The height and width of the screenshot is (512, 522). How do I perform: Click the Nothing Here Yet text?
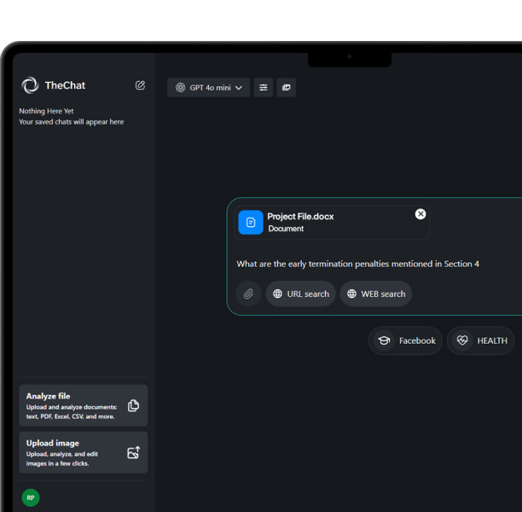[46, 111]
